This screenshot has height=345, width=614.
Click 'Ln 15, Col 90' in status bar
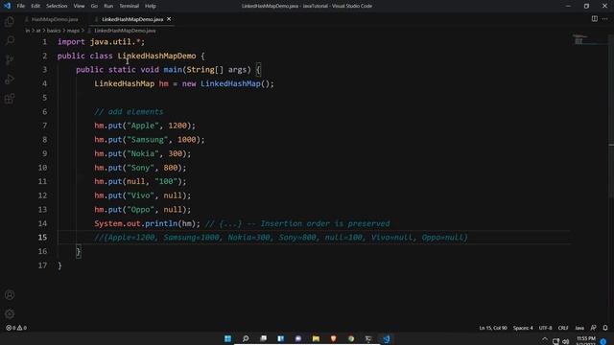(x=493, y=328)
